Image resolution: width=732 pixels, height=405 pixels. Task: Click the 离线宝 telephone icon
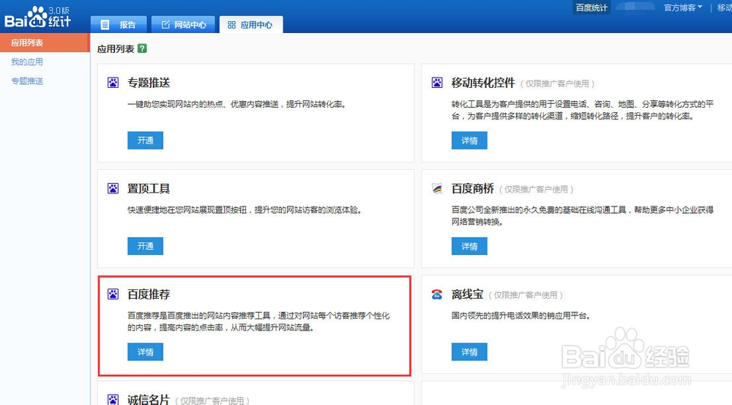(437, 294)
